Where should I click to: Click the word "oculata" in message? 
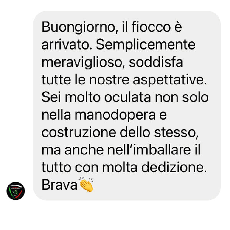pyautogui.click(x=128, y=97)
